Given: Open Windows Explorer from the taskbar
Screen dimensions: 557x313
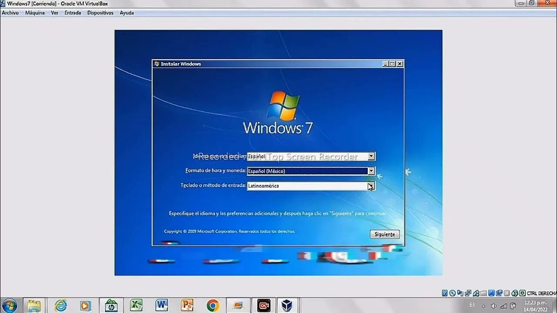Looking at the screenshot, I should [34, 306].
